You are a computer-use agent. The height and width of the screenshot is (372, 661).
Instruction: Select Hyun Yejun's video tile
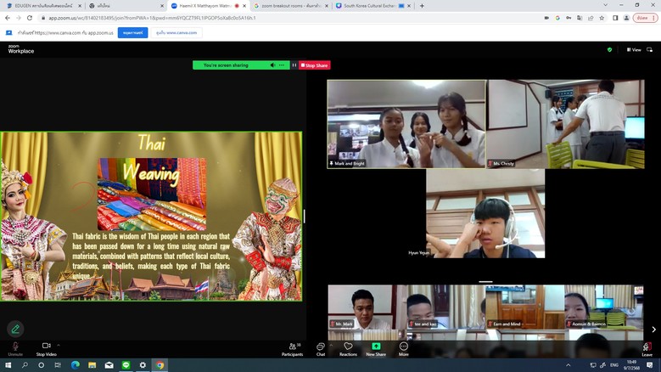coord(485,213)
